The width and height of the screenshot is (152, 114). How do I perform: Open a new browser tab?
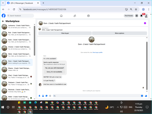pos(43,3)
